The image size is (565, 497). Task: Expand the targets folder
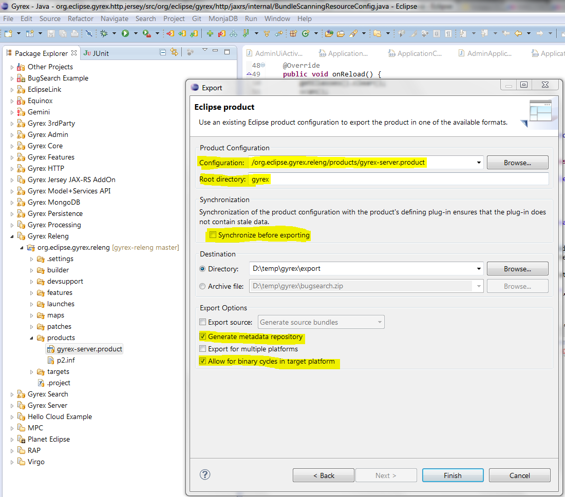pyautogui.click(x=31, y=372)
